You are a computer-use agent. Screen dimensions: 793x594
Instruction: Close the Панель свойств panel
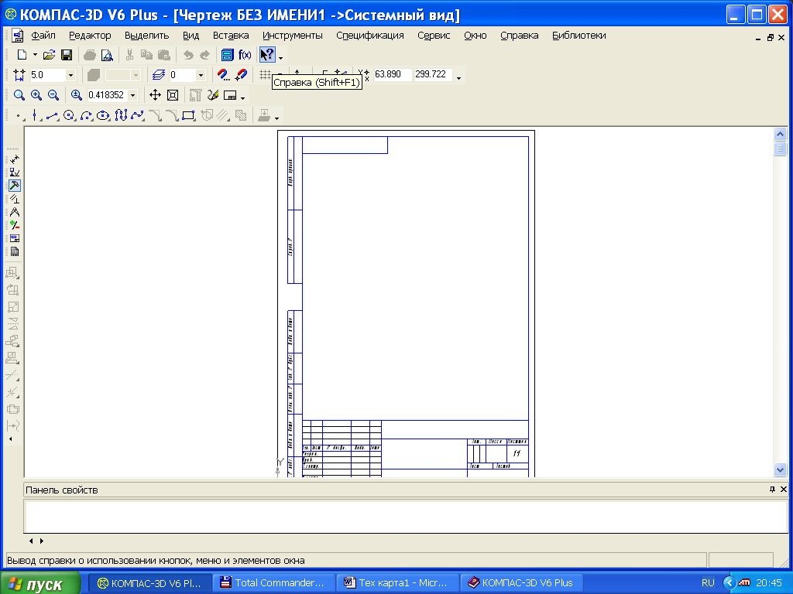pyautogui.click(x=784, y=489)
